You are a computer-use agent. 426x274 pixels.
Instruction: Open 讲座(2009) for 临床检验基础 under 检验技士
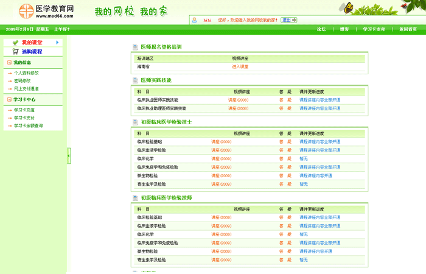(222, 142)
